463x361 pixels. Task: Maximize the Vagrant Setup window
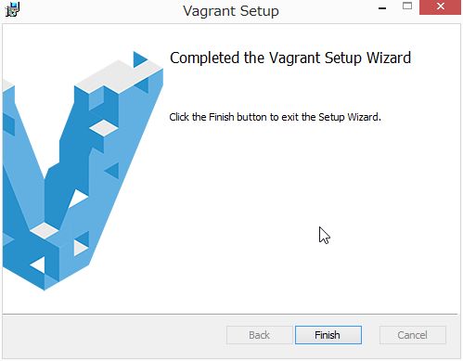pyautogui.click(x=407, y=6)
